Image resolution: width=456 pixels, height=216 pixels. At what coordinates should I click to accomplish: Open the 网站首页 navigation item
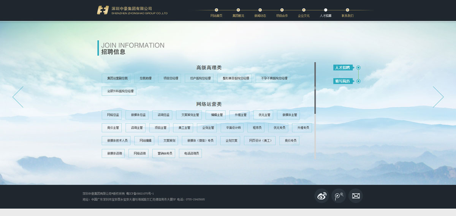pyautogui.click(x=216, y=16)
